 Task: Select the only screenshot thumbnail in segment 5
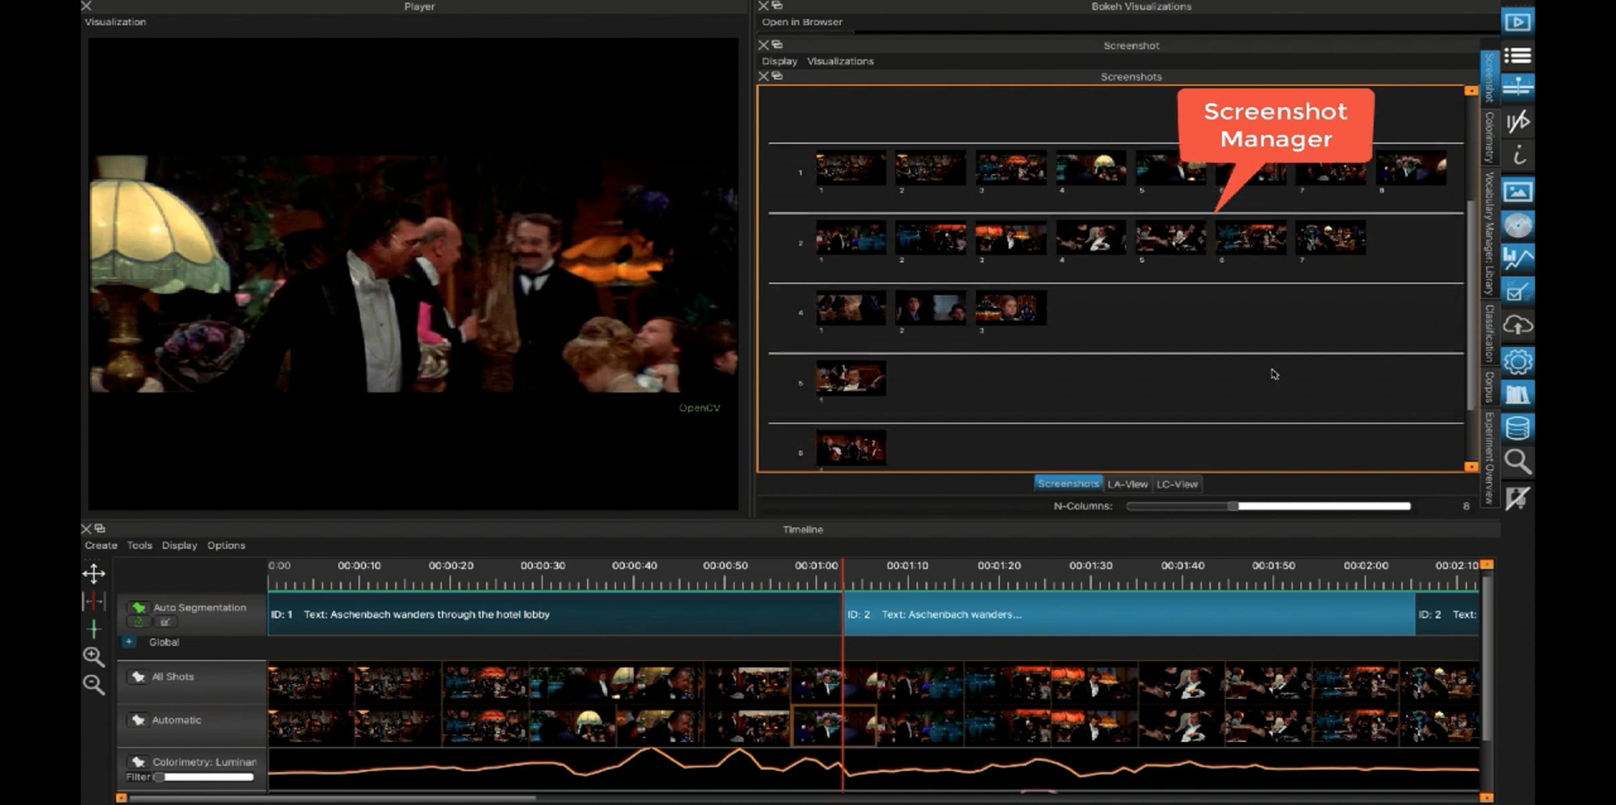coord(851,378)
